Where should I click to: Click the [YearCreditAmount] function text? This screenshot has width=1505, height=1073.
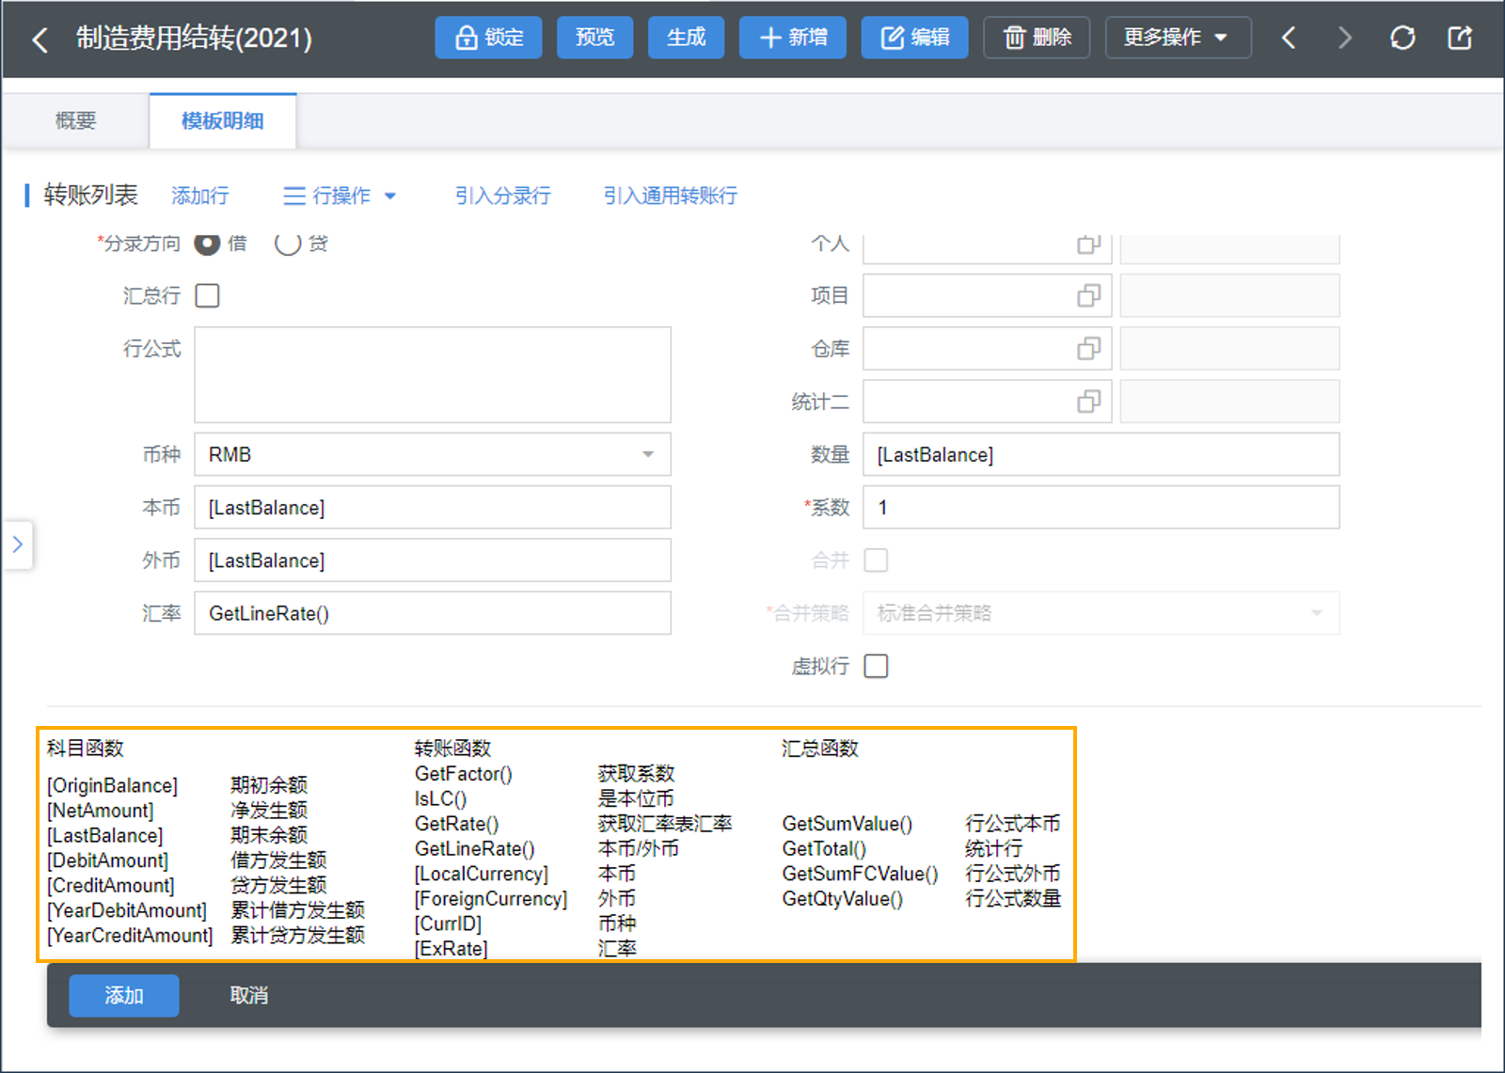click(130, 935)
